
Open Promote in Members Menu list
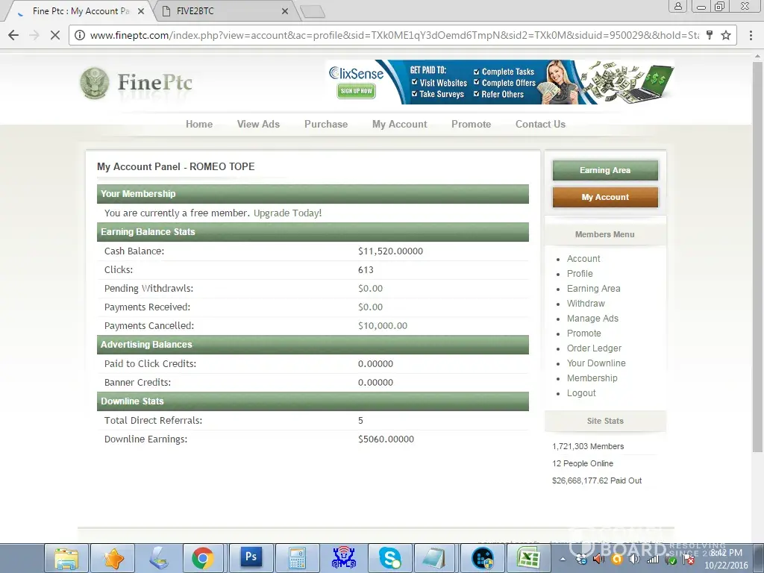pos(583,334)
